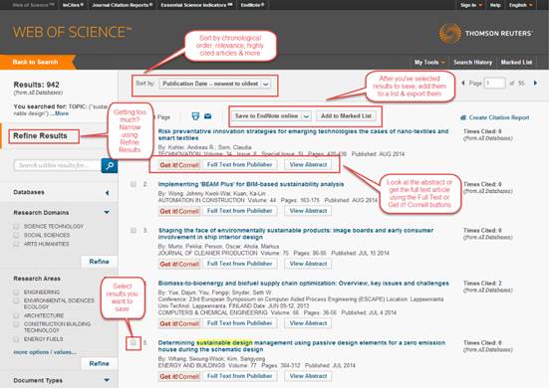Click the page number input field

494,84
